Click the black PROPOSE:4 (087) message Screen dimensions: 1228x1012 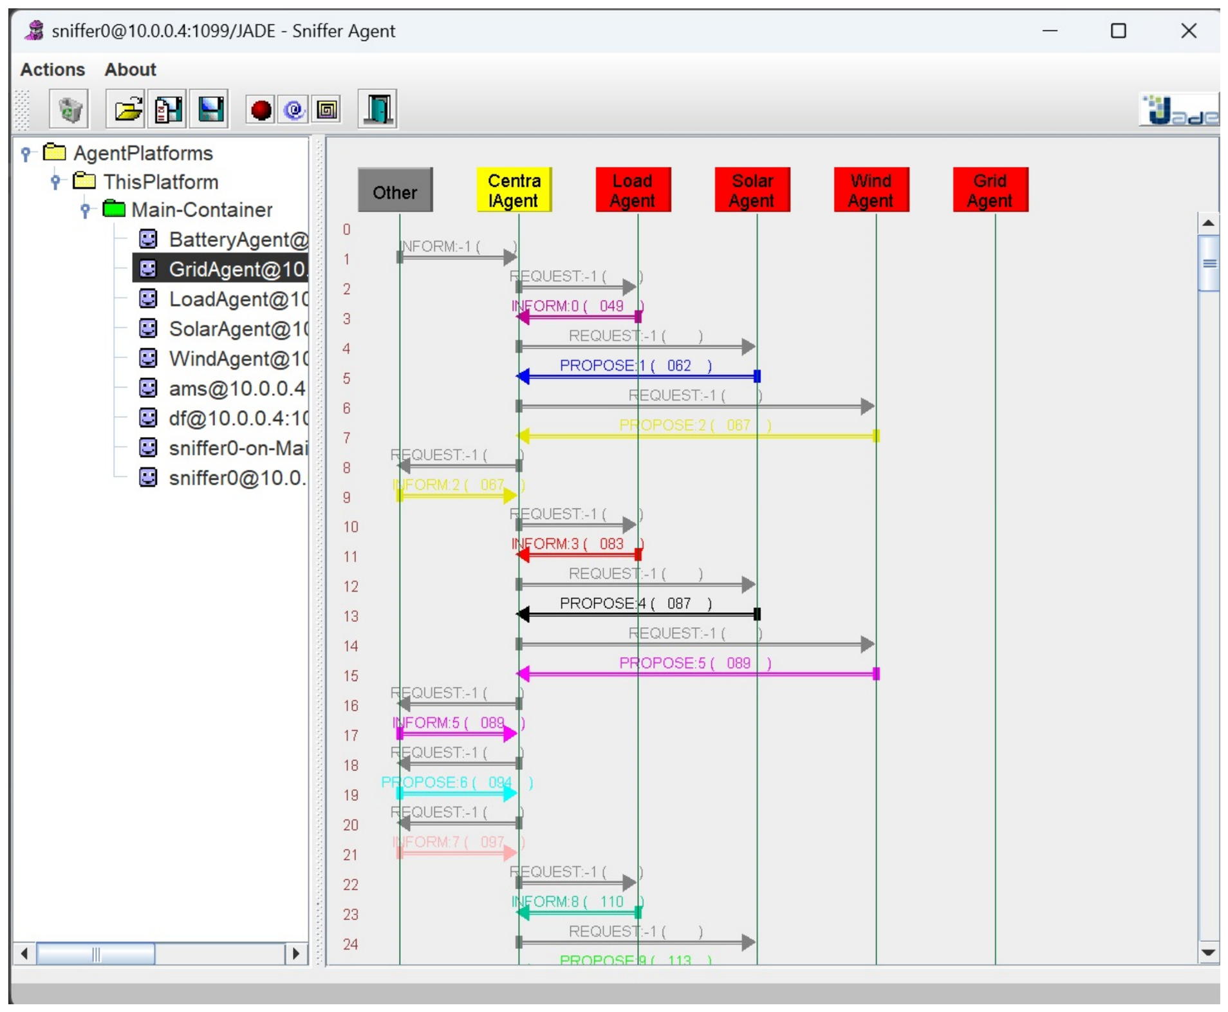tap(638, 609)
